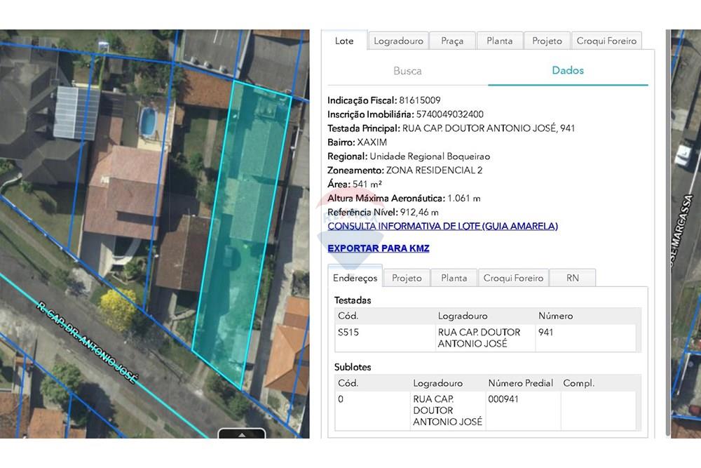Select the Dados section
701x468 pixels.
(x=568, y=70)
